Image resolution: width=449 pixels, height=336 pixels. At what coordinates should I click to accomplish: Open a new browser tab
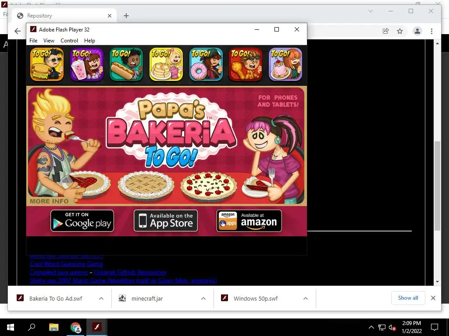126,16
